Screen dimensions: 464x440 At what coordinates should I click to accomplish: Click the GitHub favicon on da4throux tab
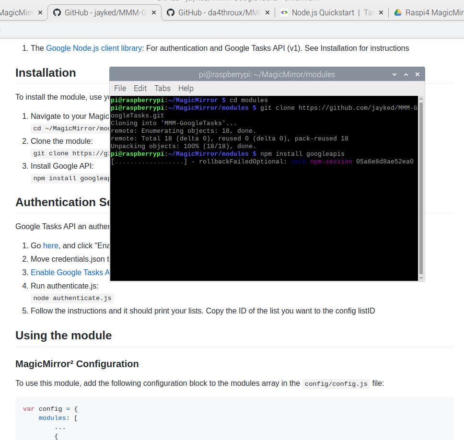(171, 13)
